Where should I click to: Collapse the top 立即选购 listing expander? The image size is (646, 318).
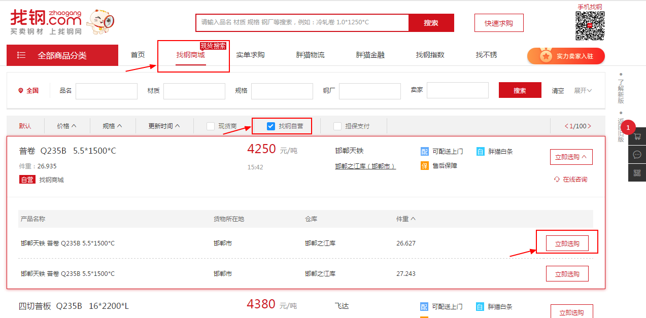[571, 157]
